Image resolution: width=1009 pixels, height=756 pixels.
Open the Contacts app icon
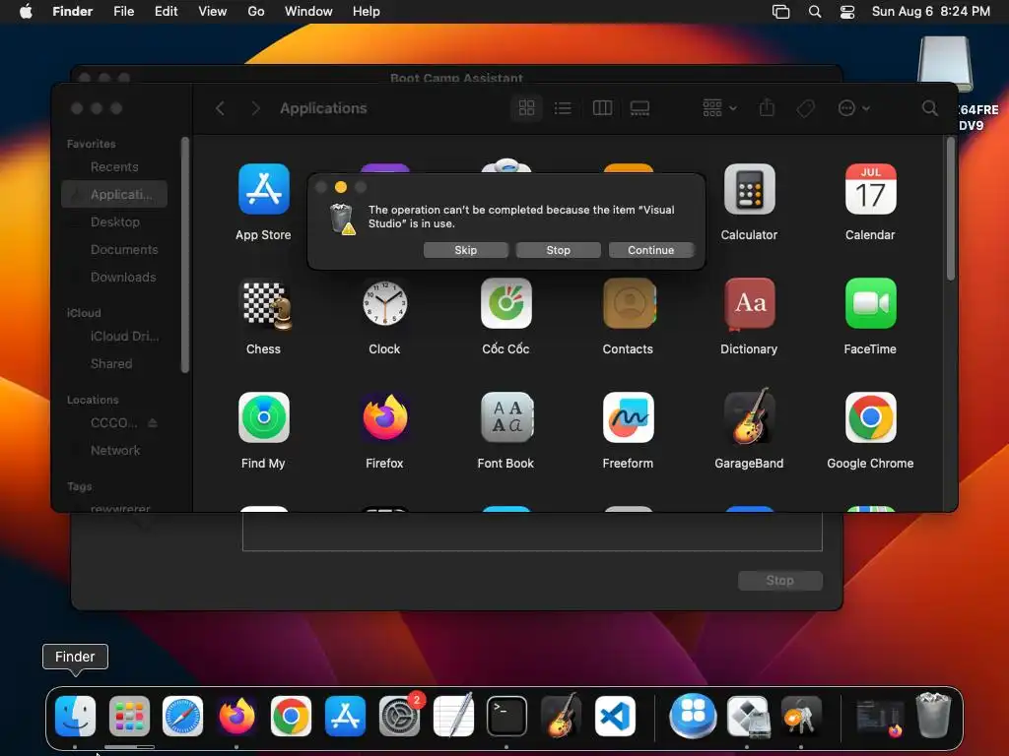pyautogui.click(x=629, y=303)
